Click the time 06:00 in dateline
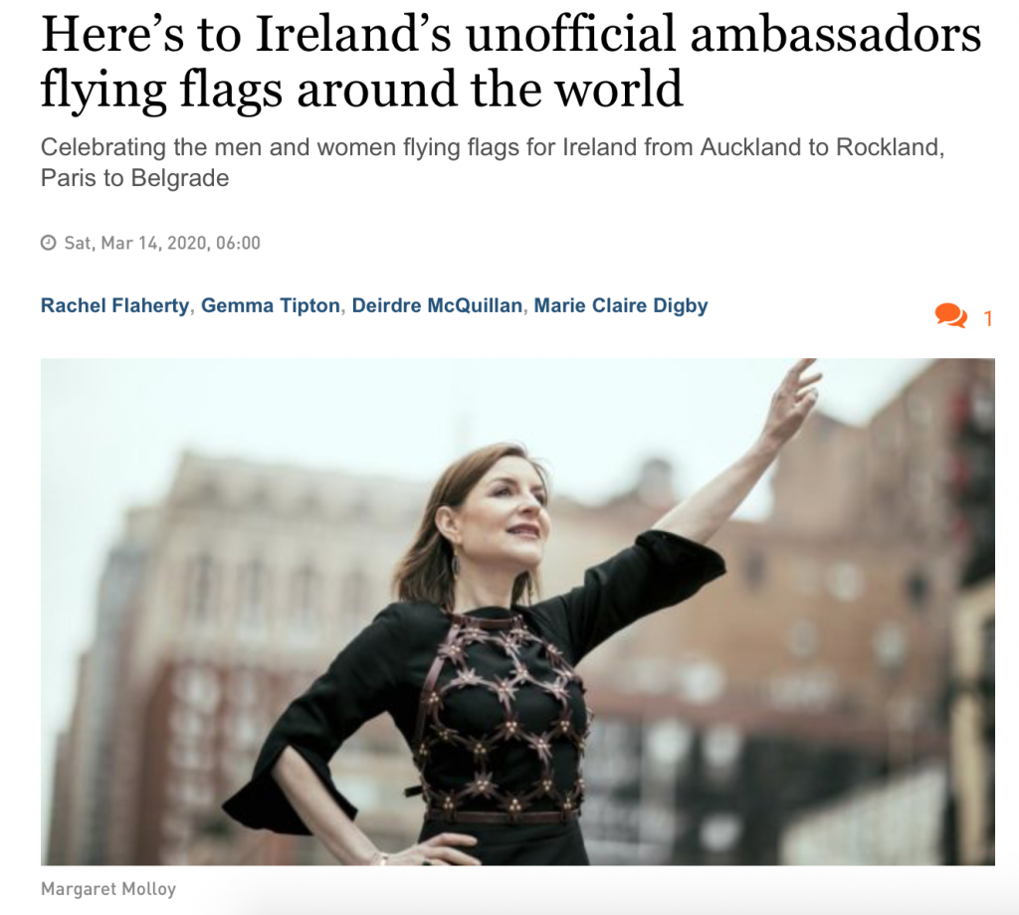The height and width of the screenshot is (915, 1019). [238, 243]
